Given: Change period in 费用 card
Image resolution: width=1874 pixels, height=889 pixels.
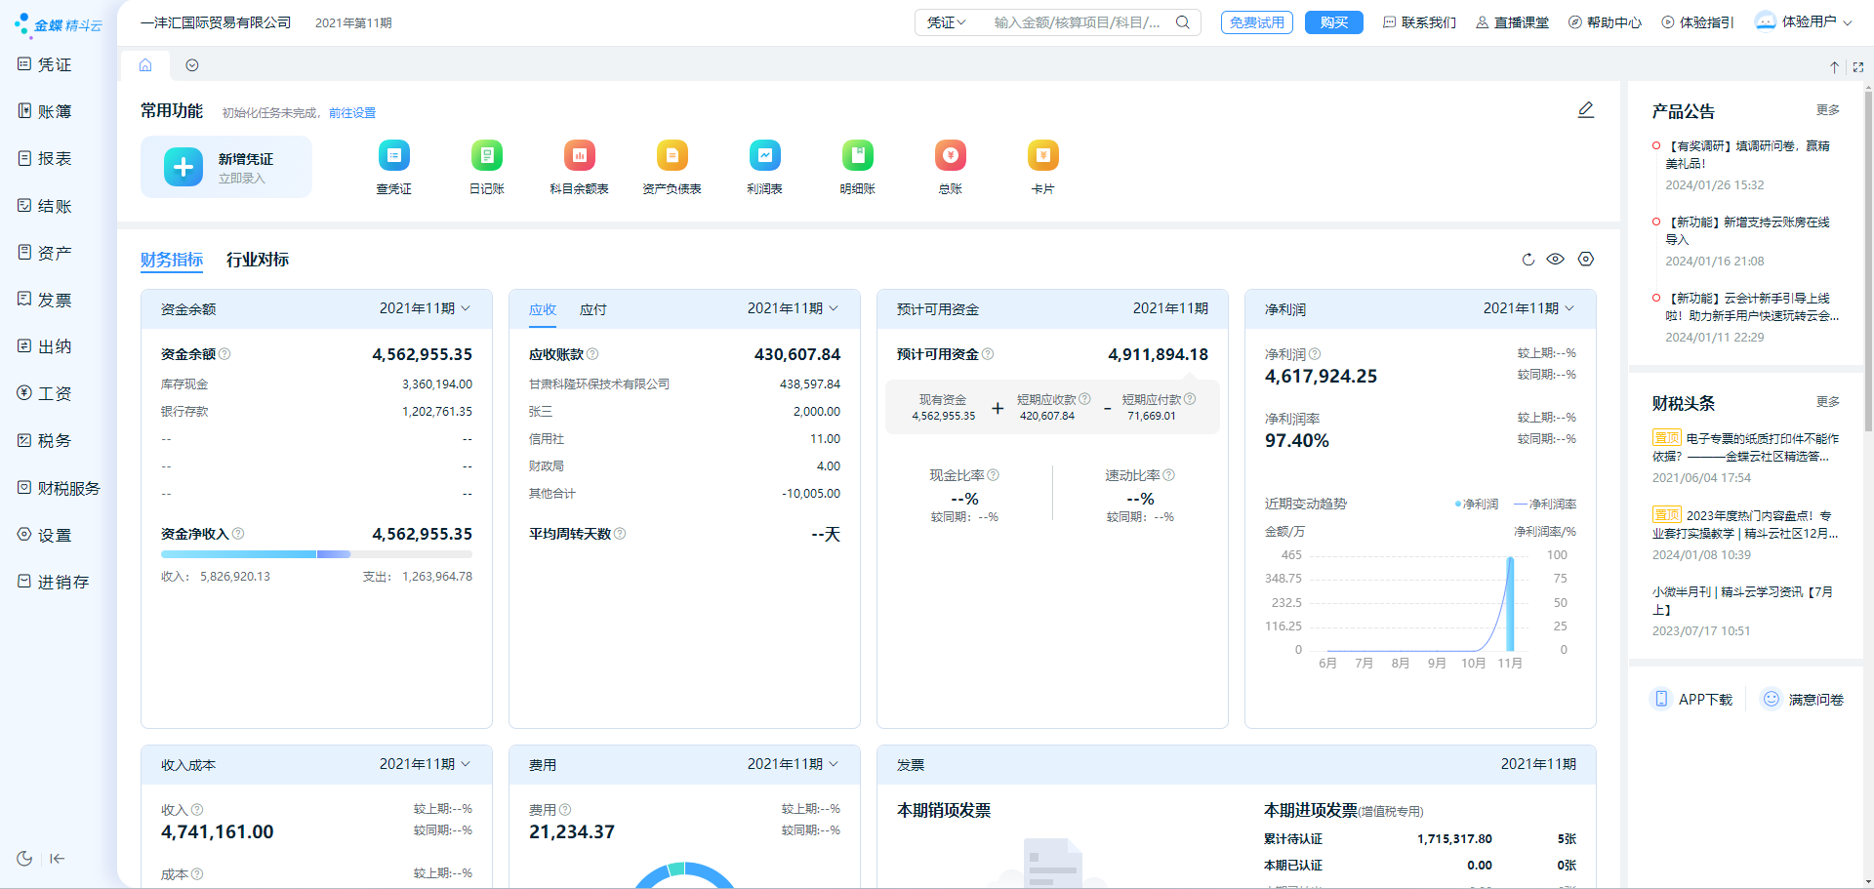Looking at the screenshot, I should [794, 764].
